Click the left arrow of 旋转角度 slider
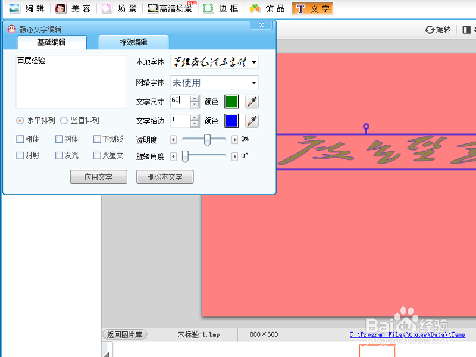476x357 pixels. pos(173,156)
